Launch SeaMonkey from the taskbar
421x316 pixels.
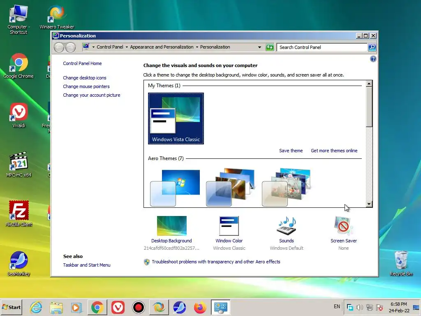tap(179, 307)
